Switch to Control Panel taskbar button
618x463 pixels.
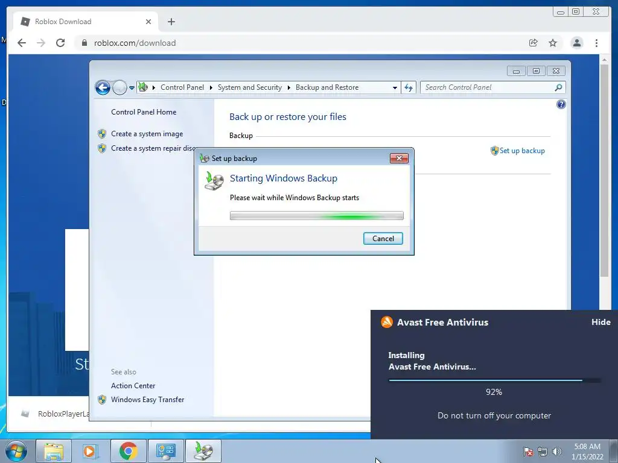coord(165,451)
